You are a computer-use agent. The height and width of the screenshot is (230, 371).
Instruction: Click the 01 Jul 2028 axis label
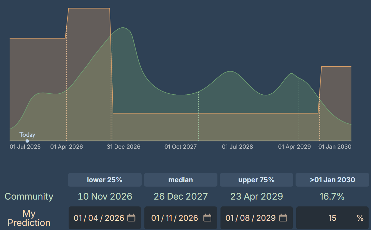[238, 147]
